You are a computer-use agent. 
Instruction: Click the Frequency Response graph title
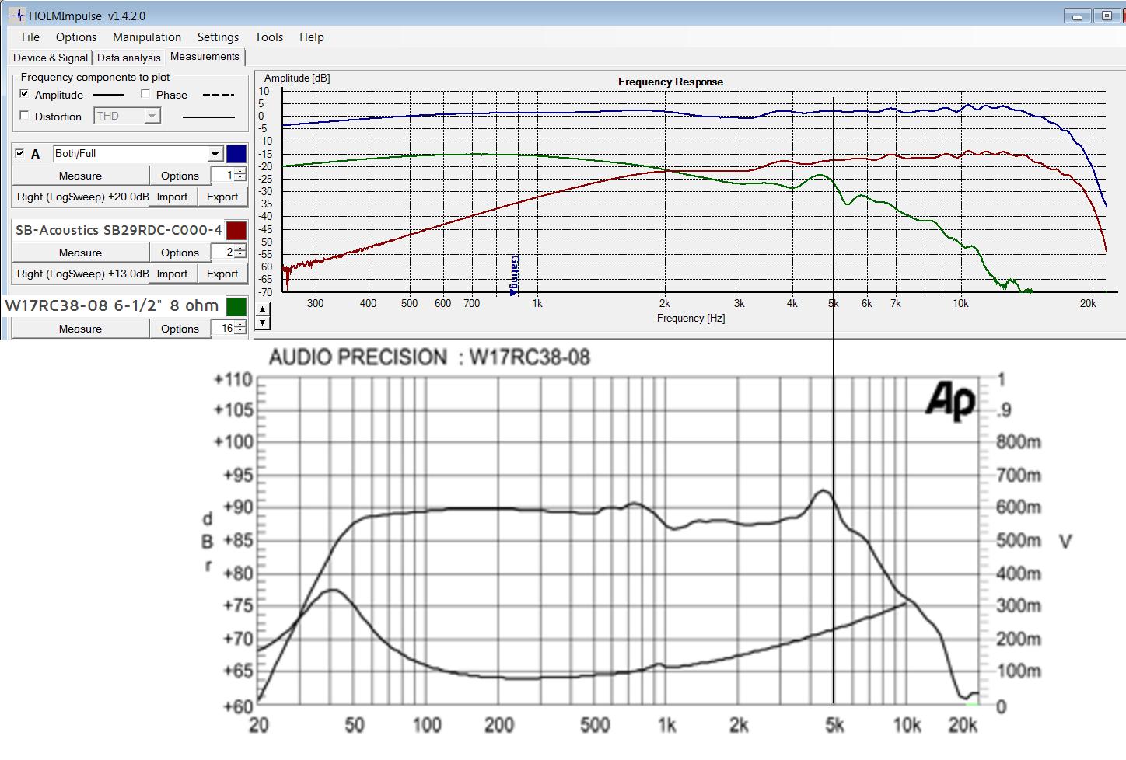(x=670, y=82)
